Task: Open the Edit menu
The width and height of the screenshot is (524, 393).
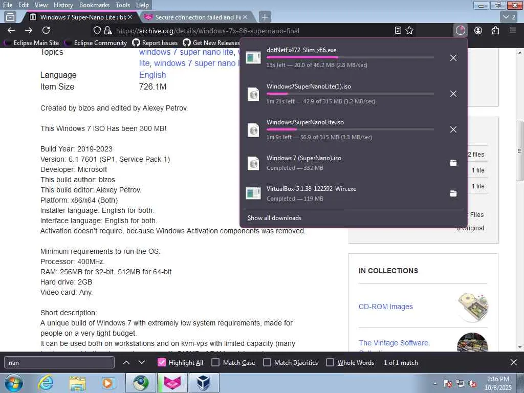Action: 24,5
